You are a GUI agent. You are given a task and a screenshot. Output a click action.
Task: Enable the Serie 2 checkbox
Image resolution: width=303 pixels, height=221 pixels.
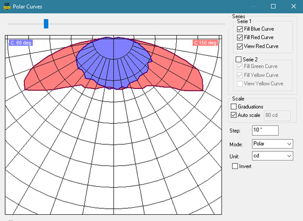click(x=239, y=59)
